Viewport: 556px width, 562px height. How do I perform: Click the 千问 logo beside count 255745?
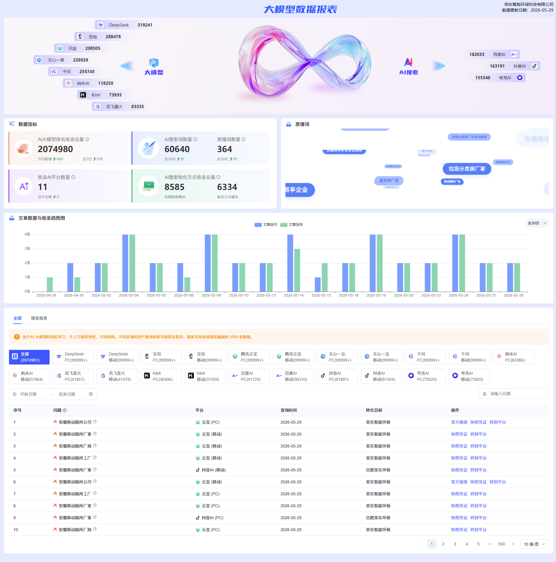[54, 72]
